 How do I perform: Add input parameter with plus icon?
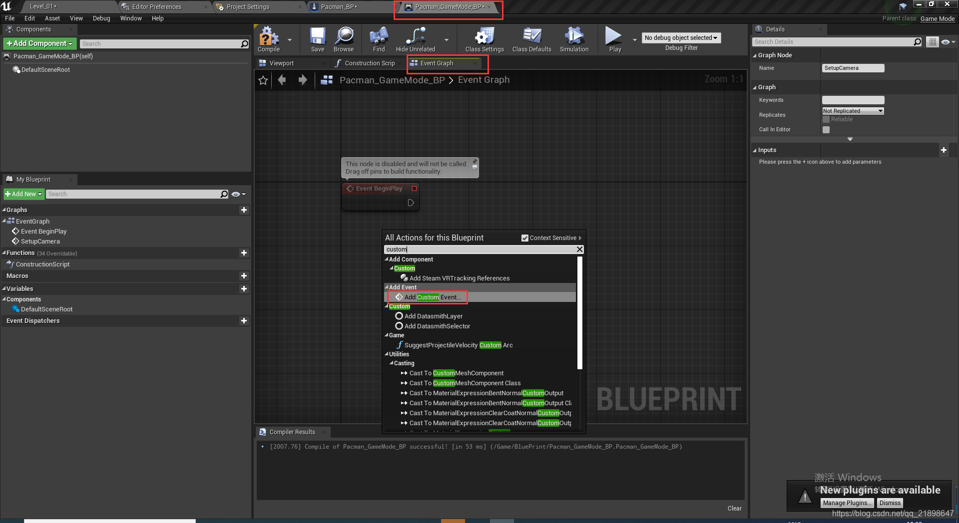[944, 150]
